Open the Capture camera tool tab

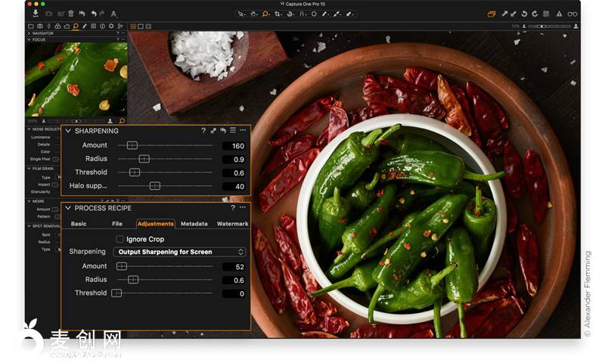pos(40,26)
